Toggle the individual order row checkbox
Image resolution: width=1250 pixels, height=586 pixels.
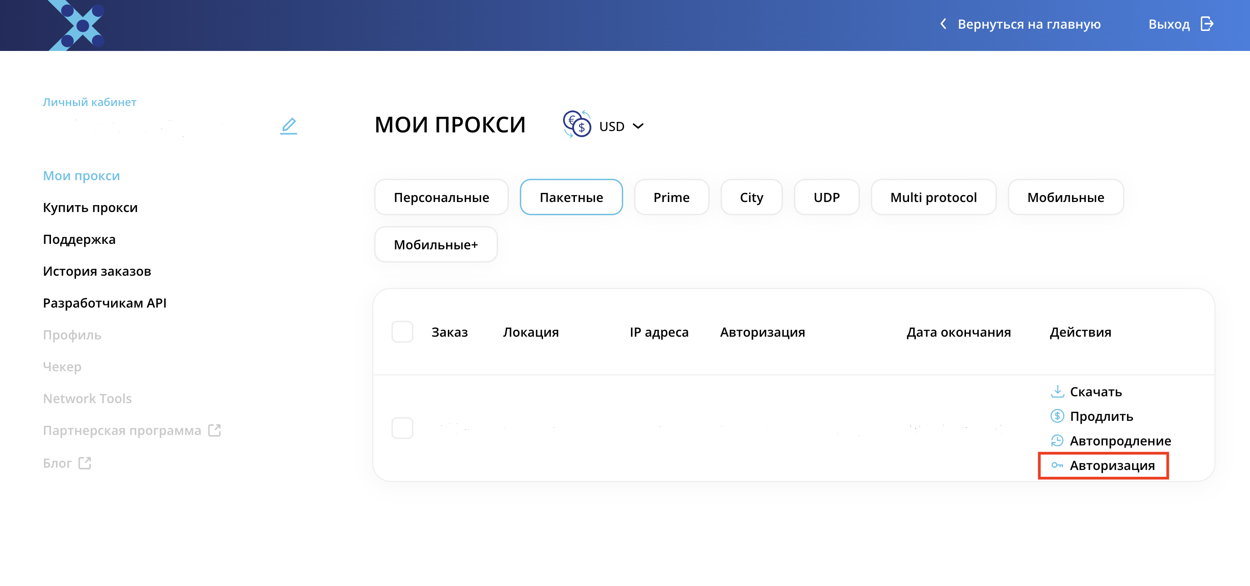click(x=402, y=428)
